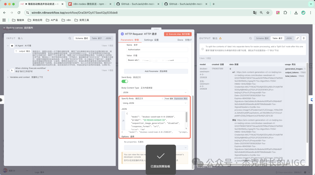Search the OUTPUT panel data
This screenshot has height=175, width=315.
point(251,38)
